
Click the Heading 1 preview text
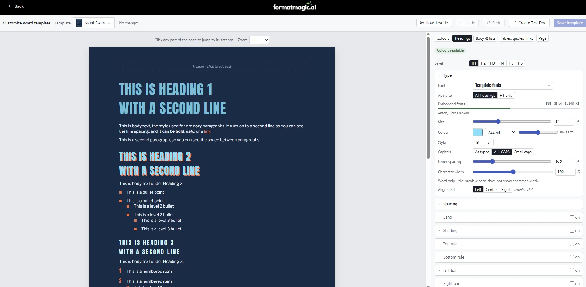pos(172,99)
